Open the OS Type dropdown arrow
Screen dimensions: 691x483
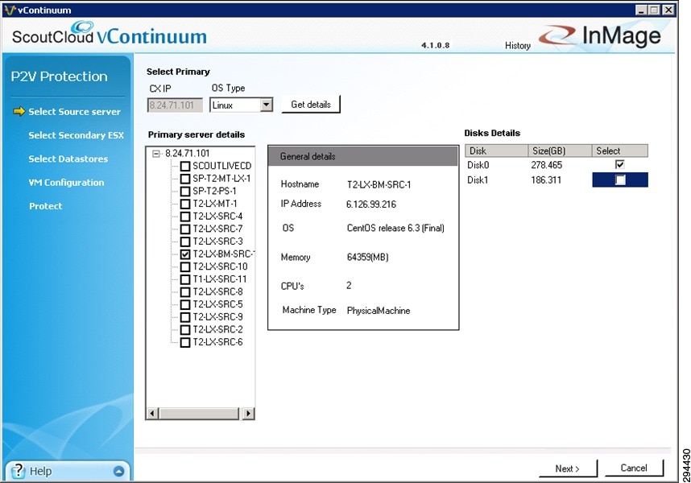click(x=267, y=105)
